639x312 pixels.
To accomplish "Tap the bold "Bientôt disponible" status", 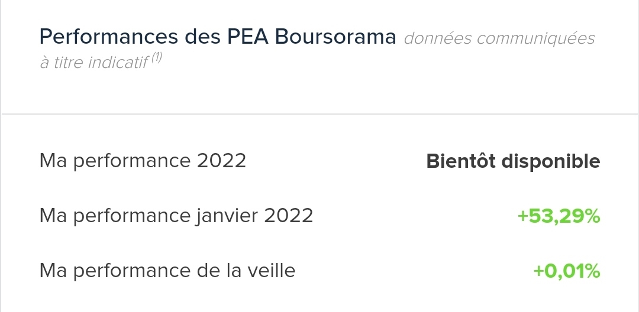I will pos(513,161).
